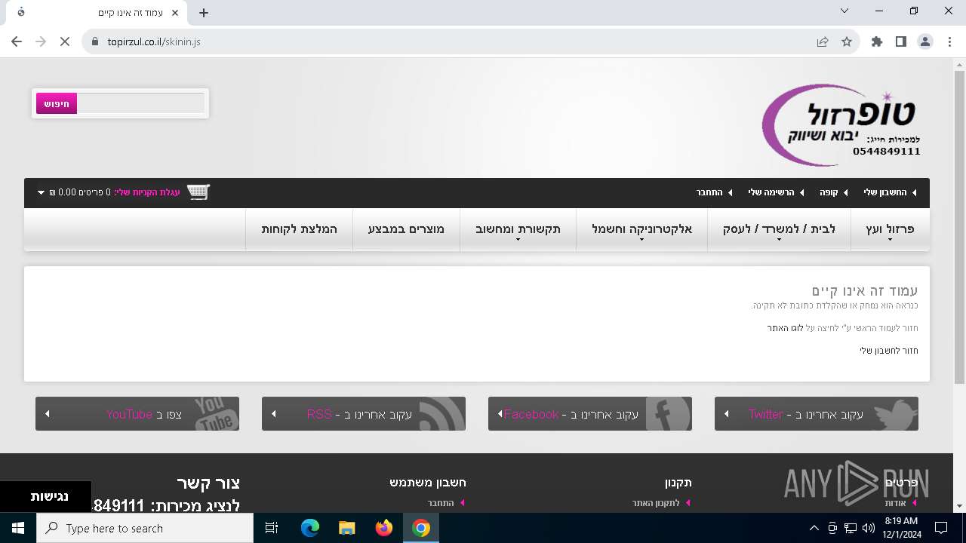966x543 pixels.
Task: Open the Chrome three-dot menu
Action: [949, 41]
